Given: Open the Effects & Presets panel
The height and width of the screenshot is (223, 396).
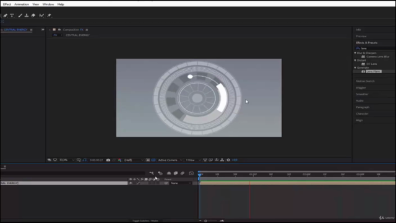Looking at the screenshot, I should click(366, 43).
